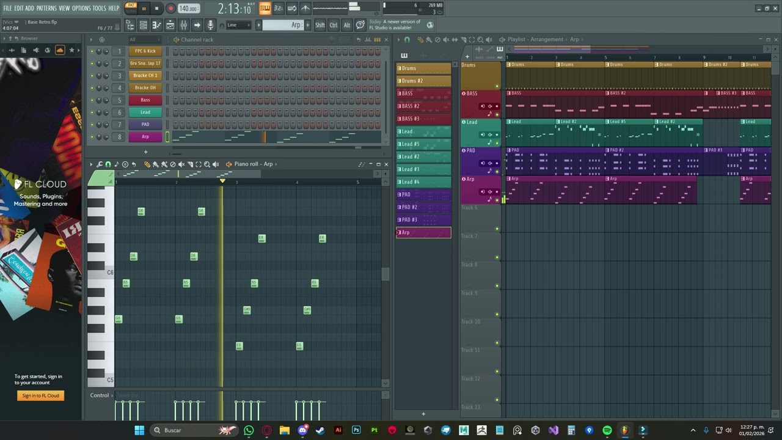
Task: Select the Bracke OH channel button
Action: pyautogui.click(x=145, y=88)
